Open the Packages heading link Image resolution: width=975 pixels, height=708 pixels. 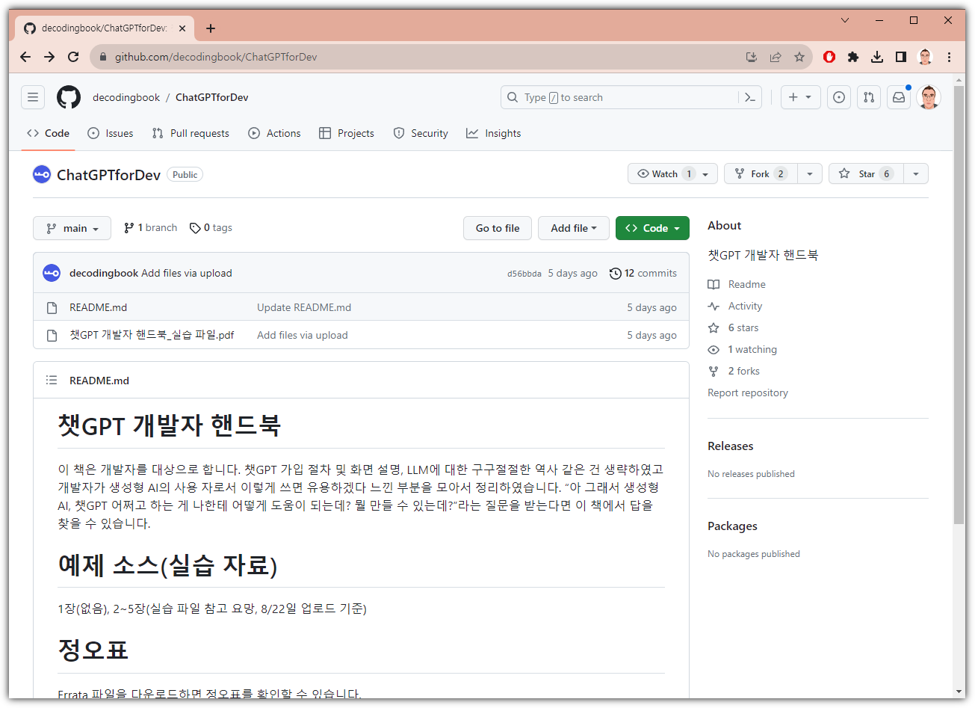coord(732,526)
